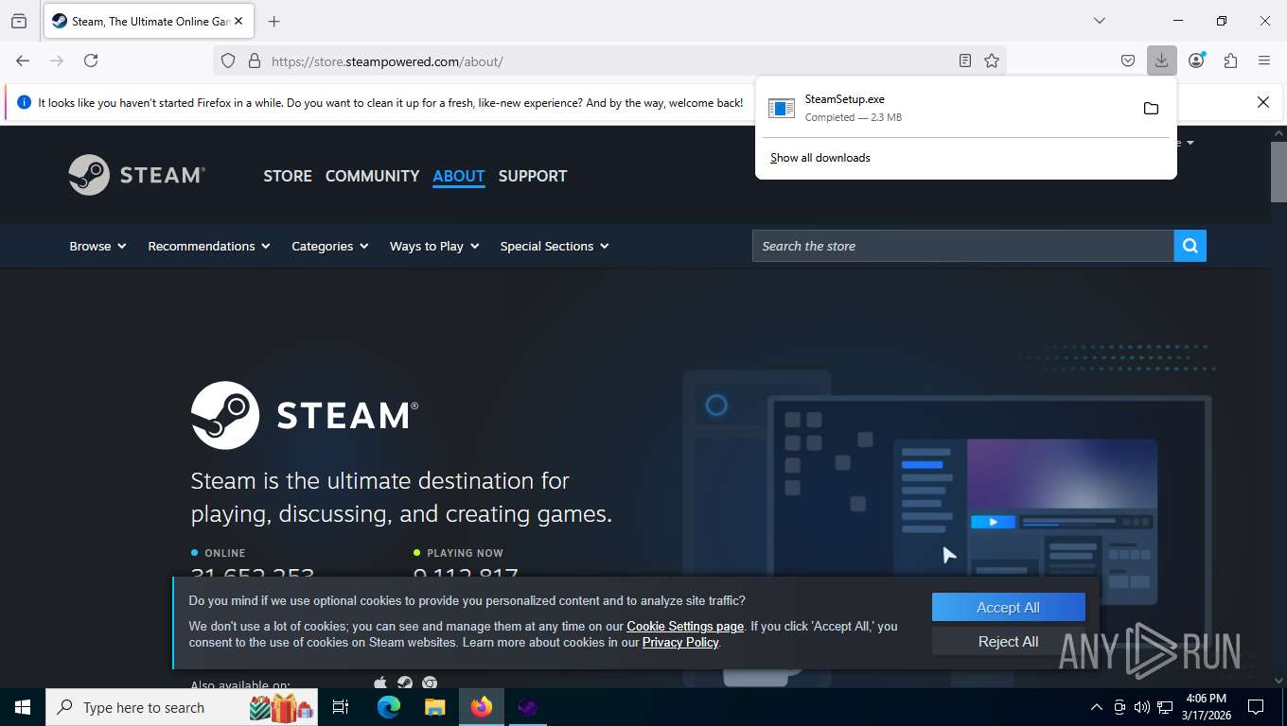Open the Extensions puzzle icon

tap(1230, 60)
